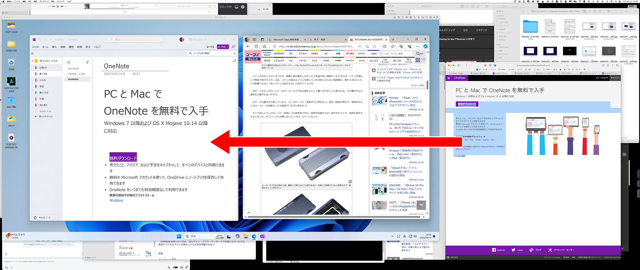This screenshot has height=270, width=640.
Task: Open the Edge Copilot icon
Action: [425, 46]
